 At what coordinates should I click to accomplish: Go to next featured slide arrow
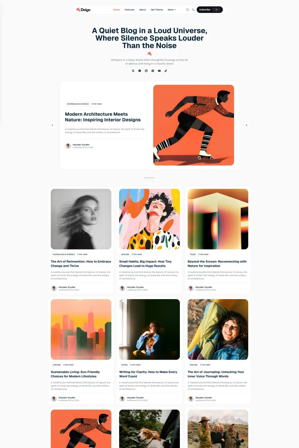click(246, 125)
